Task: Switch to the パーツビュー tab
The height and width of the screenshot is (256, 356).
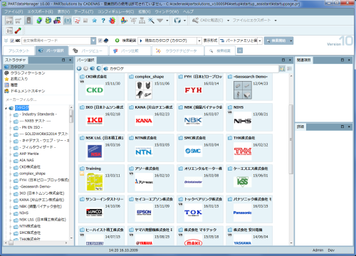Action: [88, 50]
